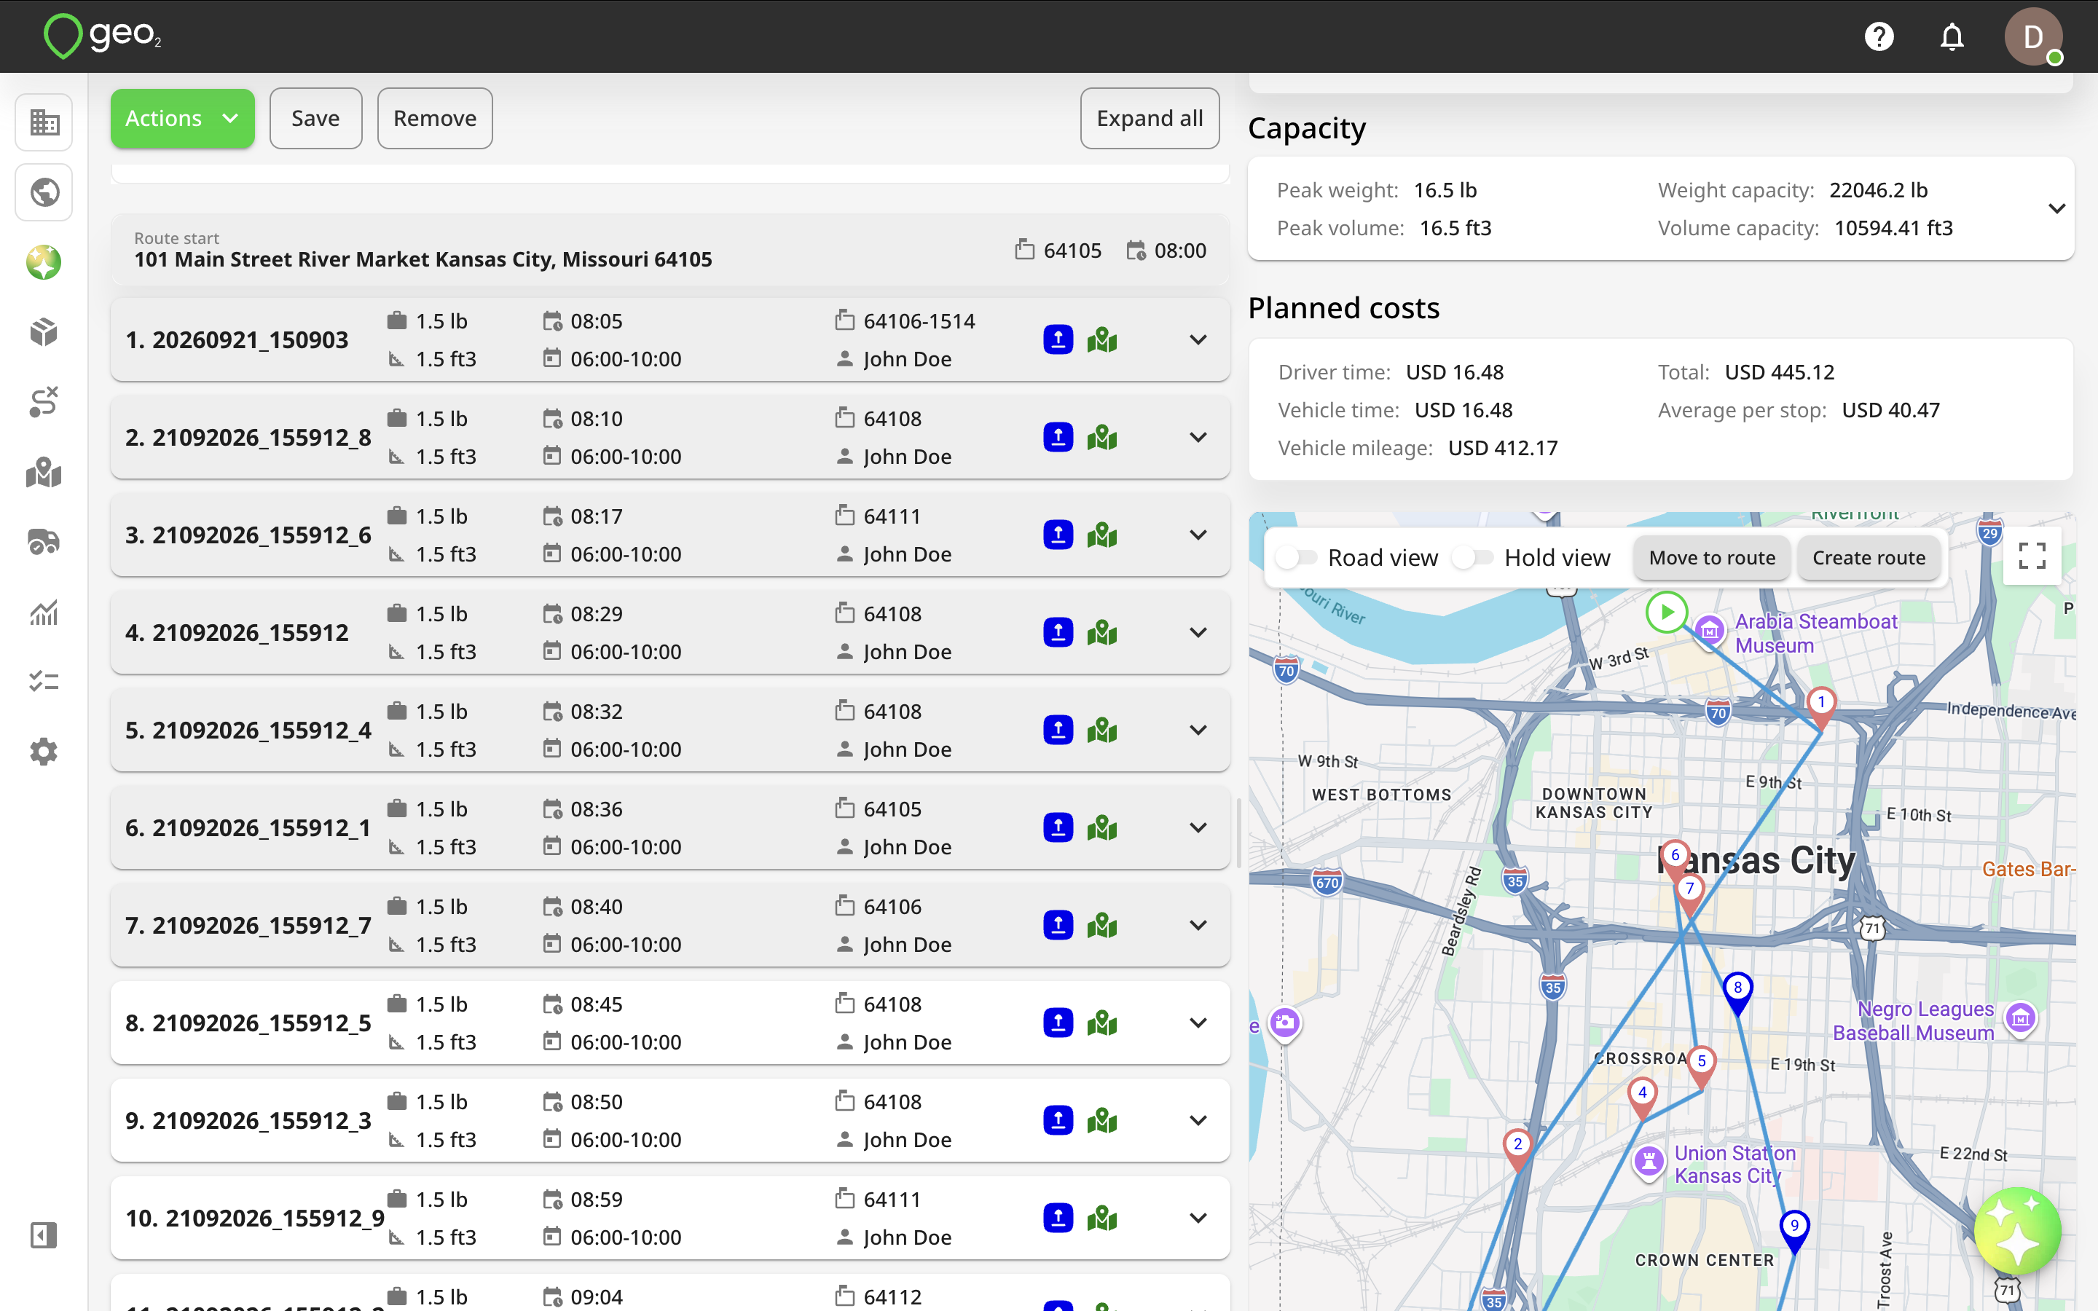2098x1311 pixels.
Task: Open the truck vehicles sidebar icon
Action: [44, 542]
